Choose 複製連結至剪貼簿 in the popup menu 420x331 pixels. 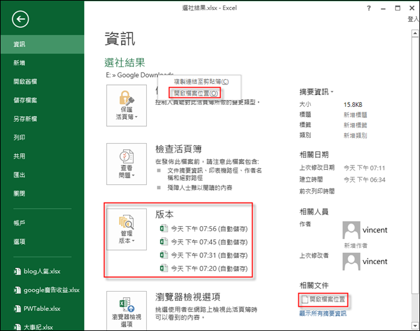201,82
